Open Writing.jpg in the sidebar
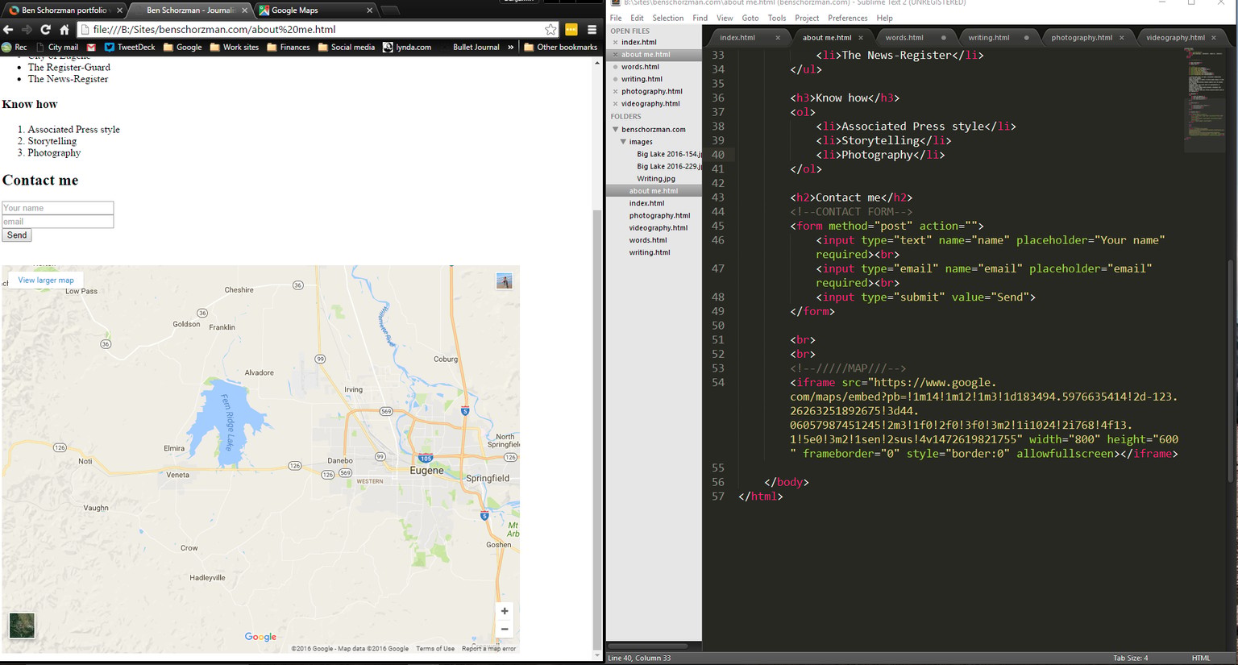This screenshot has width=1238, height=665. pyautogui.click(x=656, y=179)
